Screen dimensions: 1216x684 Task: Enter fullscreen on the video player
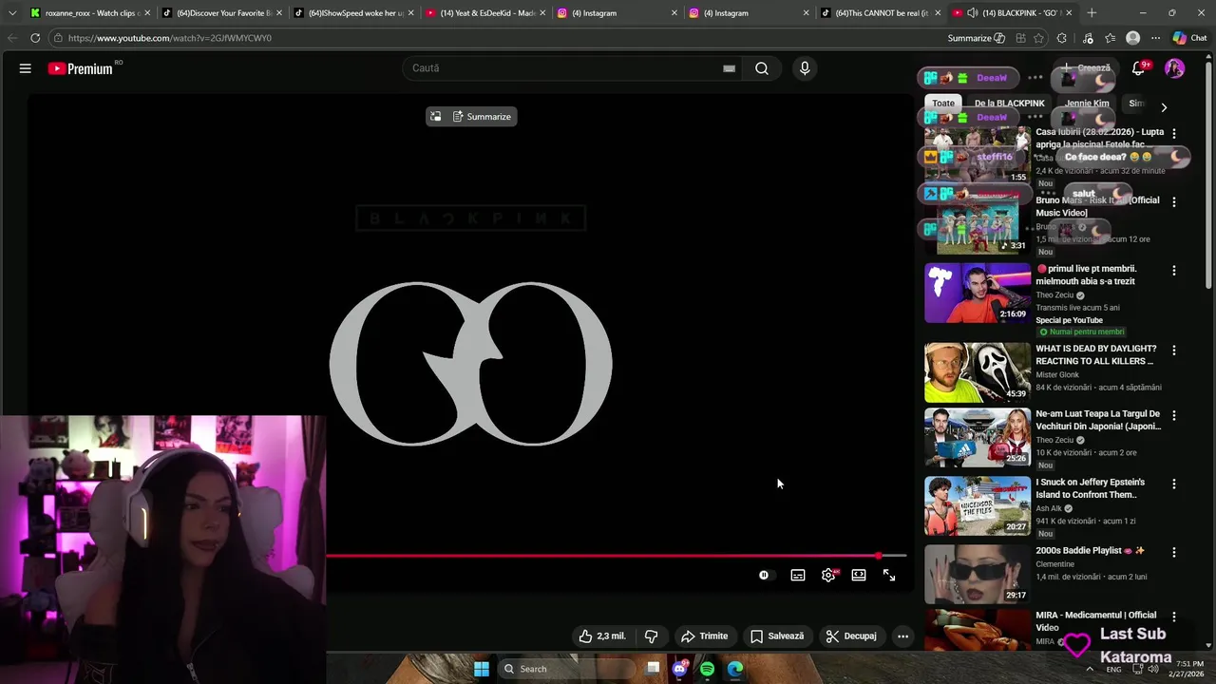coord(889,575)
